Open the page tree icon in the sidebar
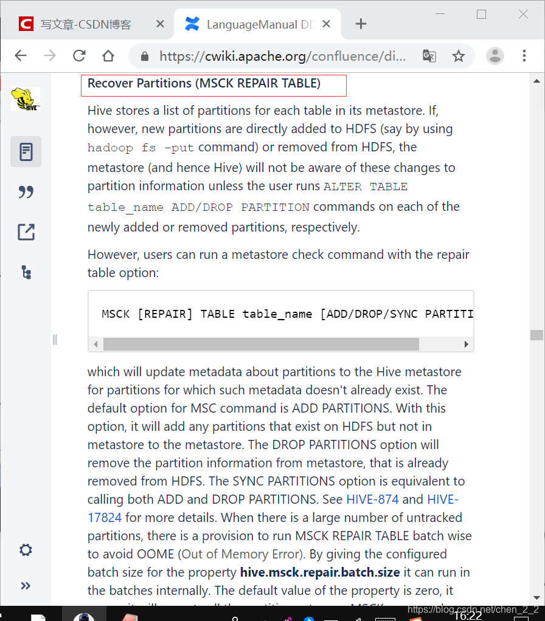Screen dimensions: 545x621 (x=26, y=272)
